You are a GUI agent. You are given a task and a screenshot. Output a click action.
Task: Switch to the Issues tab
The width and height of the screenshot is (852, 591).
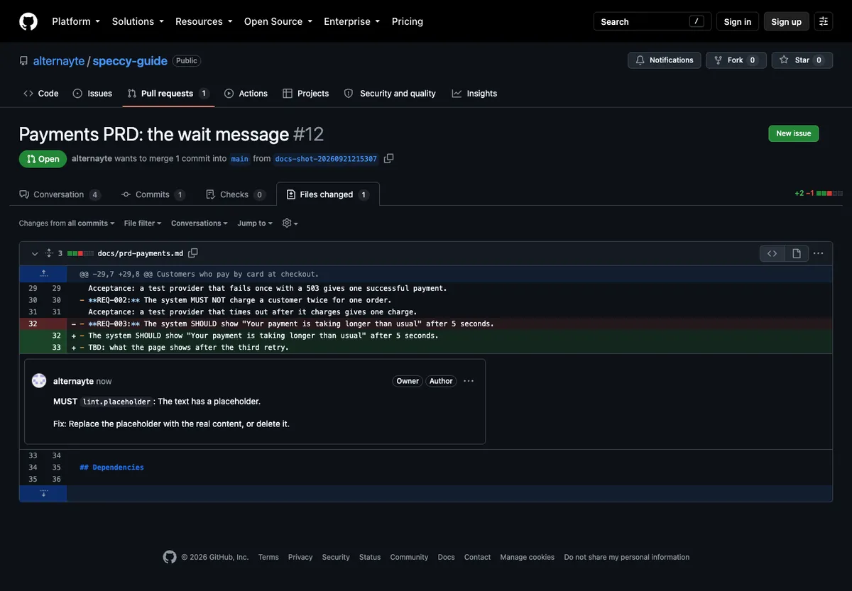tap(92, 94)
